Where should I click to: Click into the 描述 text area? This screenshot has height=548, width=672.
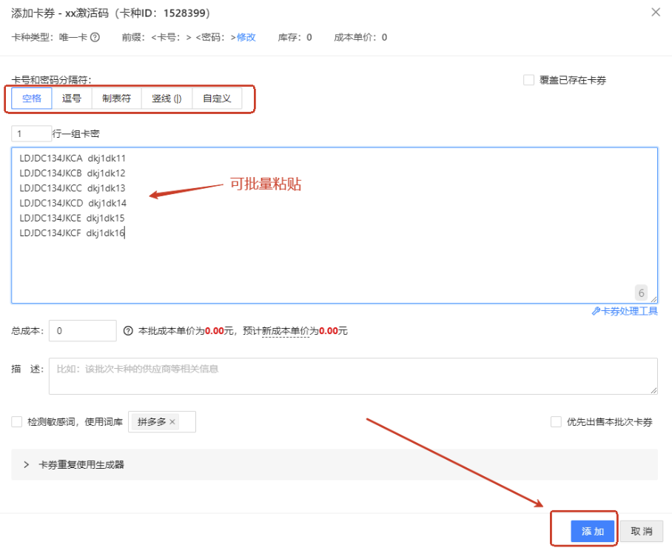[353, 376]
